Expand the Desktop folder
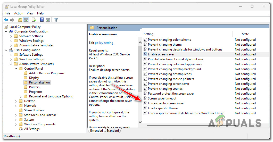This screenshot has height=142, width=273. point(16,101)
